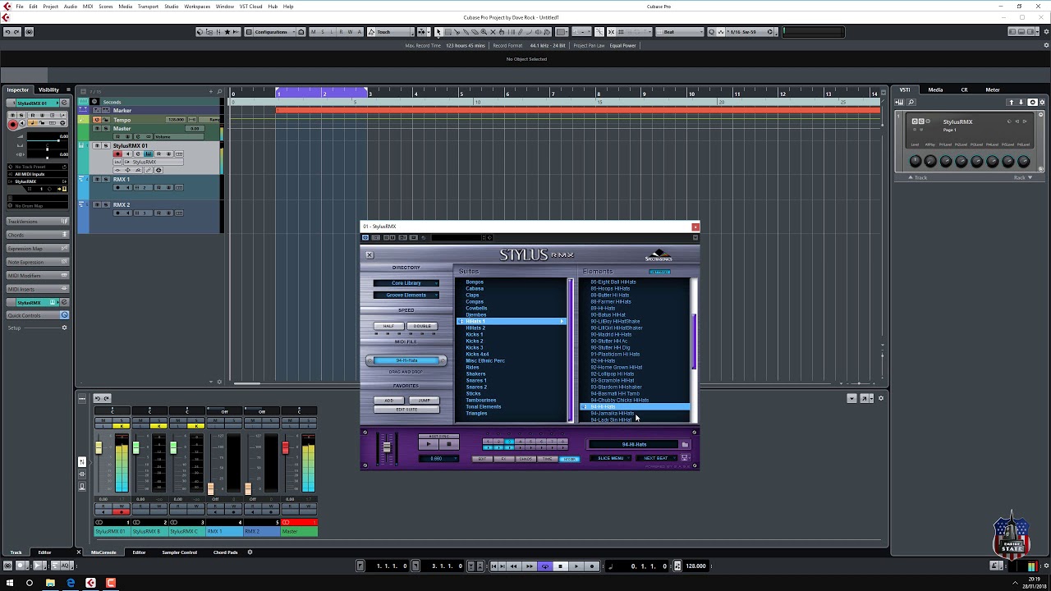Open the Next Beat dropdown
The height and width of the screenshot is (591, 1051).
[x=656, y=458]
